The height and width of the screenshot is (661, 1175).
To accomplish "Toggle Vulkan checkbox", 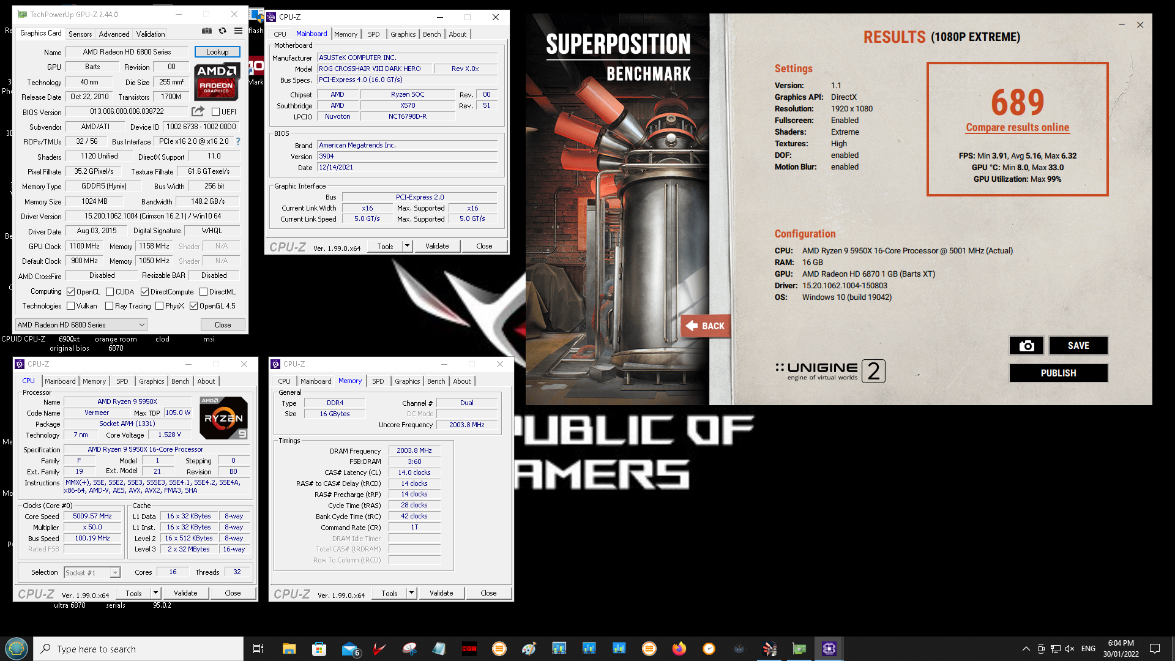I will (70, 306).
